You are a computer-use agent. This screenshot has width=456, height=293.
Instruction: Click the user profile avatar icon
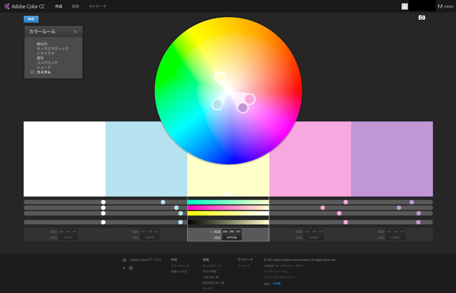click(404, 6)
